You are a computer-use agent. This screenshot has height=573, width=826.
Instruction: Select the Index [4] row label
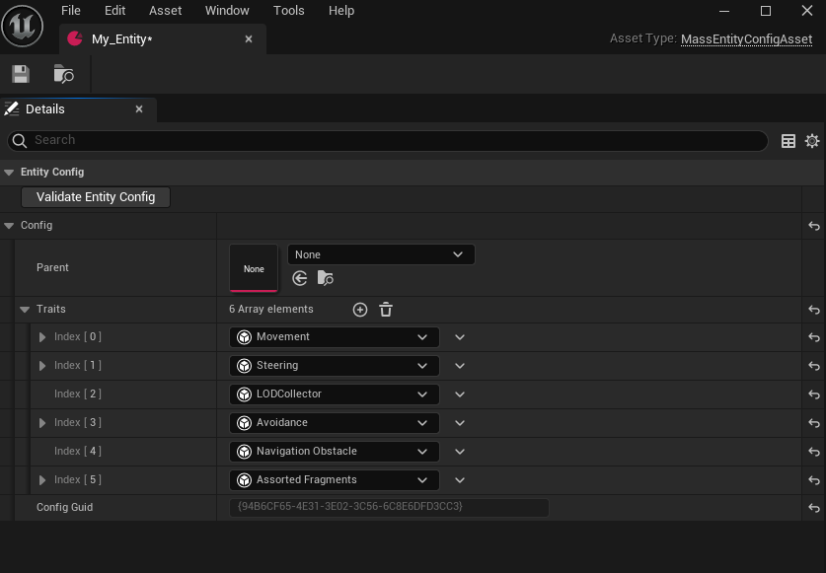pos(77,452)
